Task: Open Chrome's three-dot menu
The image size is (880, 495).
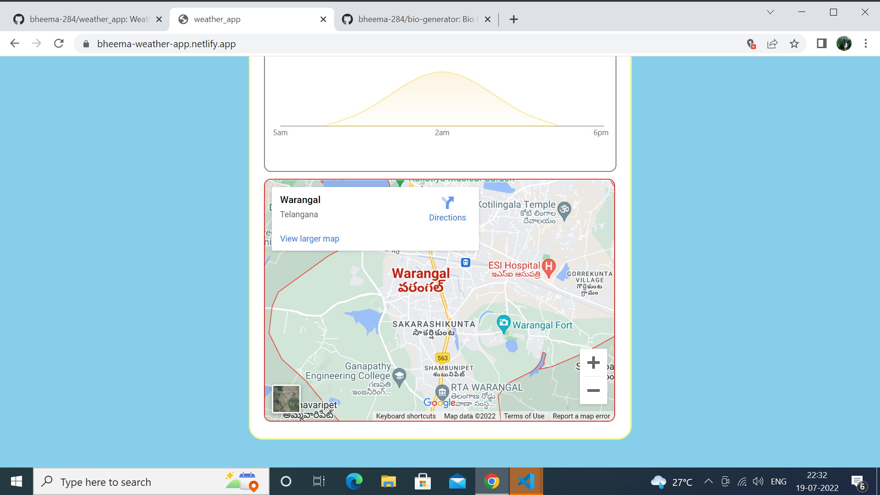Action: coord(866,44)
